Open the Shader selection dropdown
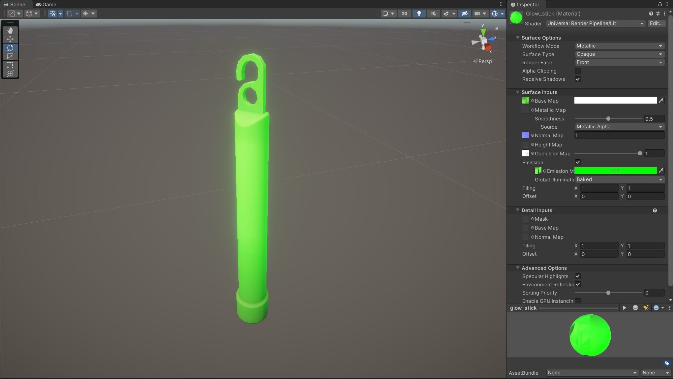673x379 pixels. tap(595, 23)
